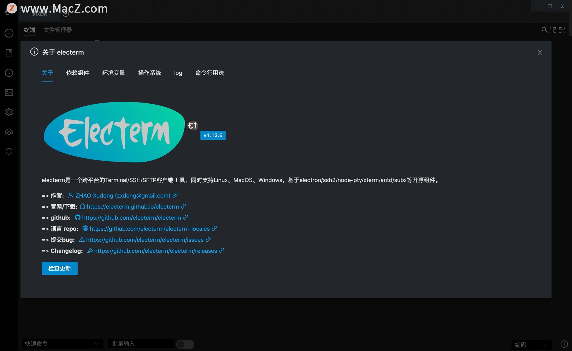Click link icon next to author email

[x=175, y=195]
